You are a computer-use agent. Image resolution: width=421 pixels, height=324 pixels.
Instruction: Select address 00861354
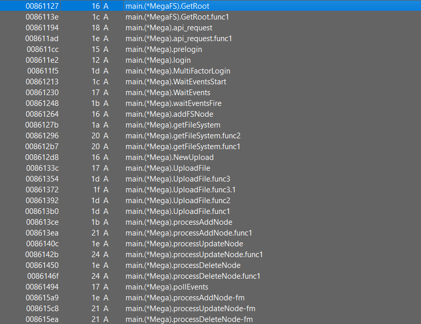point(42,179)
